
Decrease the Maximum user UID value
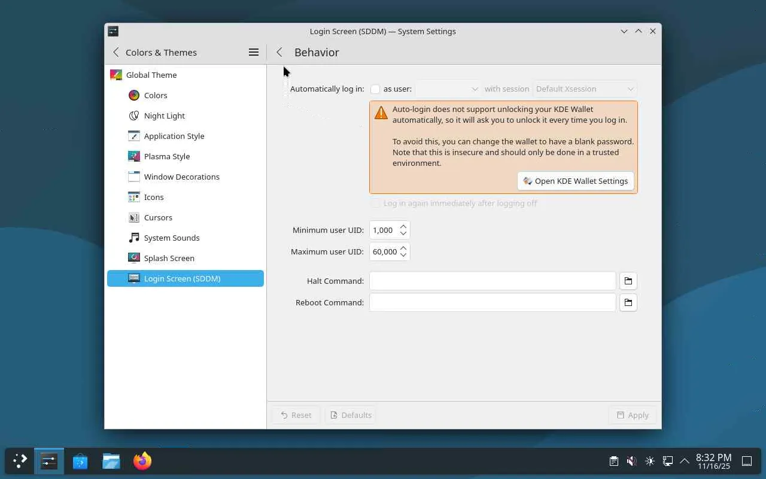403,255
